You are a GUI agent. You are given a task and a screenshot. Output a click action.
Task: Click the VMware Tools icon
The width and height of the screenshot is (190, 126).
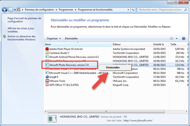click(47, 81)
